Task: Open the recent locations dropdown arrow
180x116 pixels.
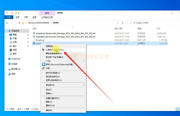Action: 16,23
